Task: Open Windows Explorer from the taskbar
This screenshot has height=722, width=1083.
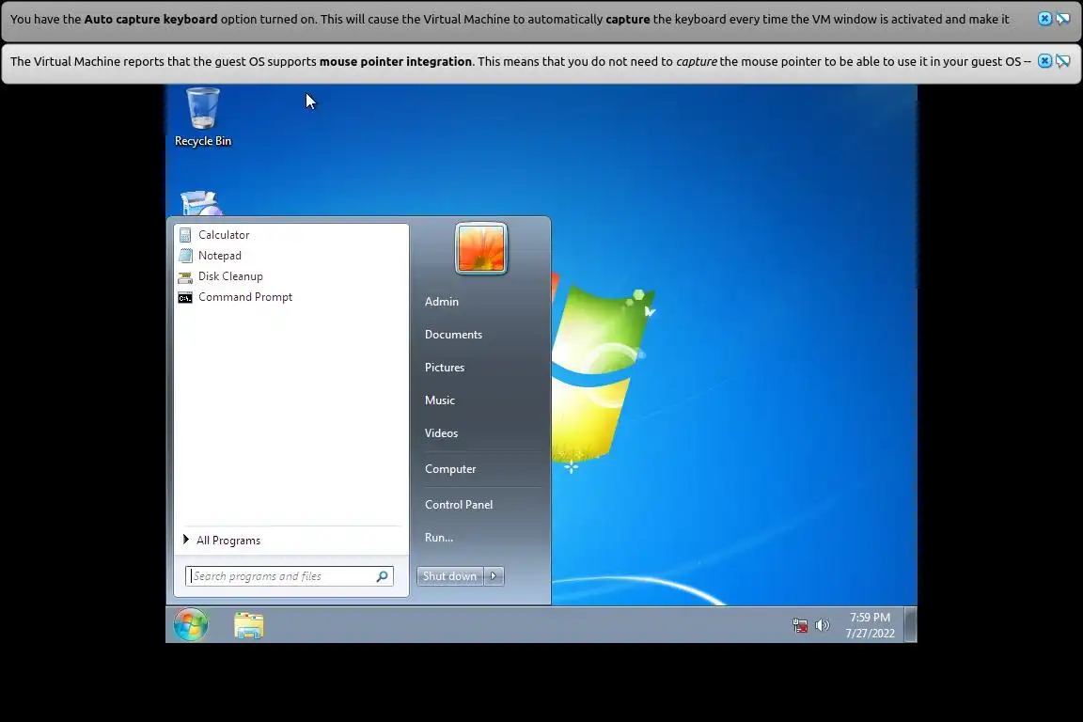Action: (x=248, y=625)
